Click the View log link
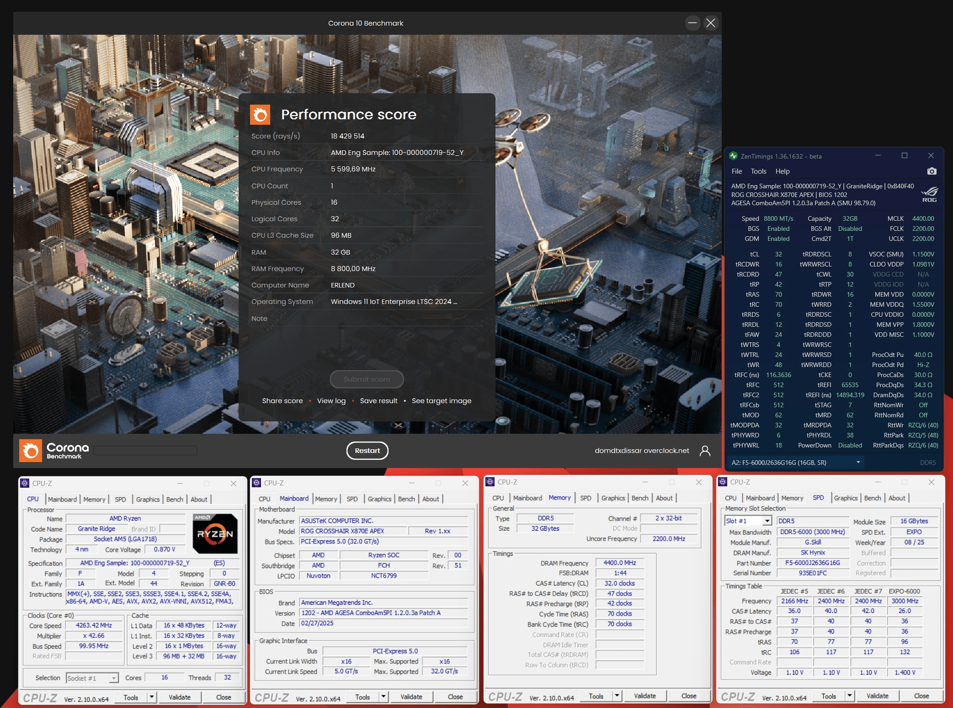This screenshot has width=953, height=708. point(331,401)
